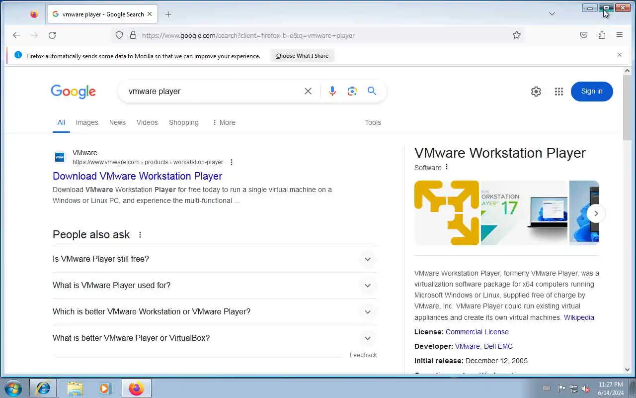Select the All results tab
The height and width of the screenshot is (398, 636).
pos(61,122)
